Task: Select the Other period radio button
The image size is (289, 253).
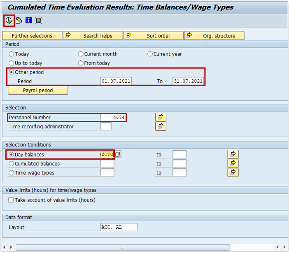Action: pyautogui.click(x=12, y=72)
